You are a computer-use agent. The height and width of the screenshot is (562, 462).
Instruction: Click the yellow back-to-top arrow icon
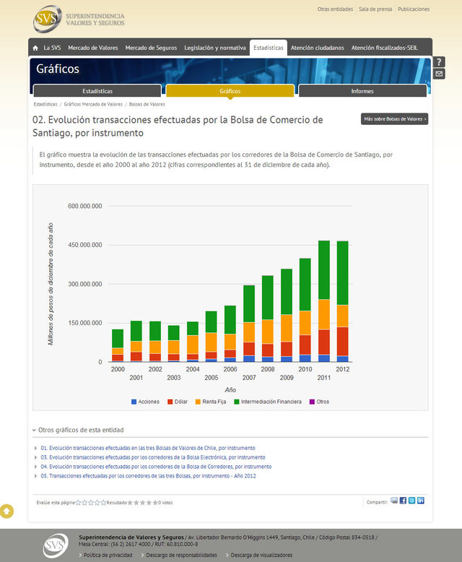[x=6, y=511]
